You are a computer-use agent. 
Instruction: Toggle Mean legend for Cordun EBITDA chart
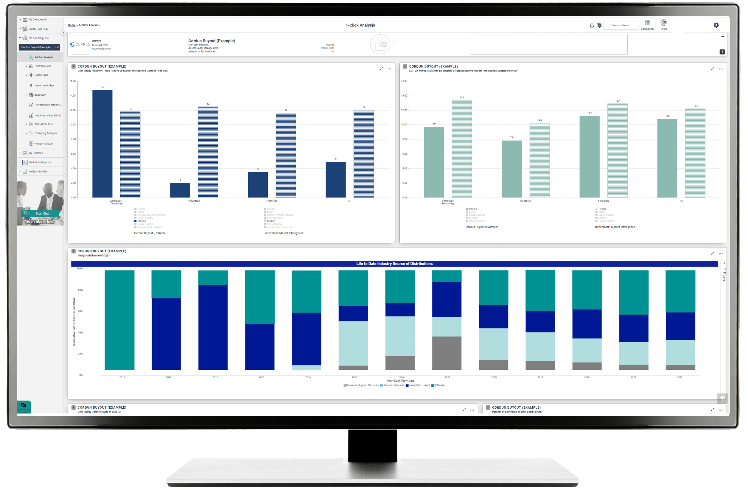click(471, 212)
